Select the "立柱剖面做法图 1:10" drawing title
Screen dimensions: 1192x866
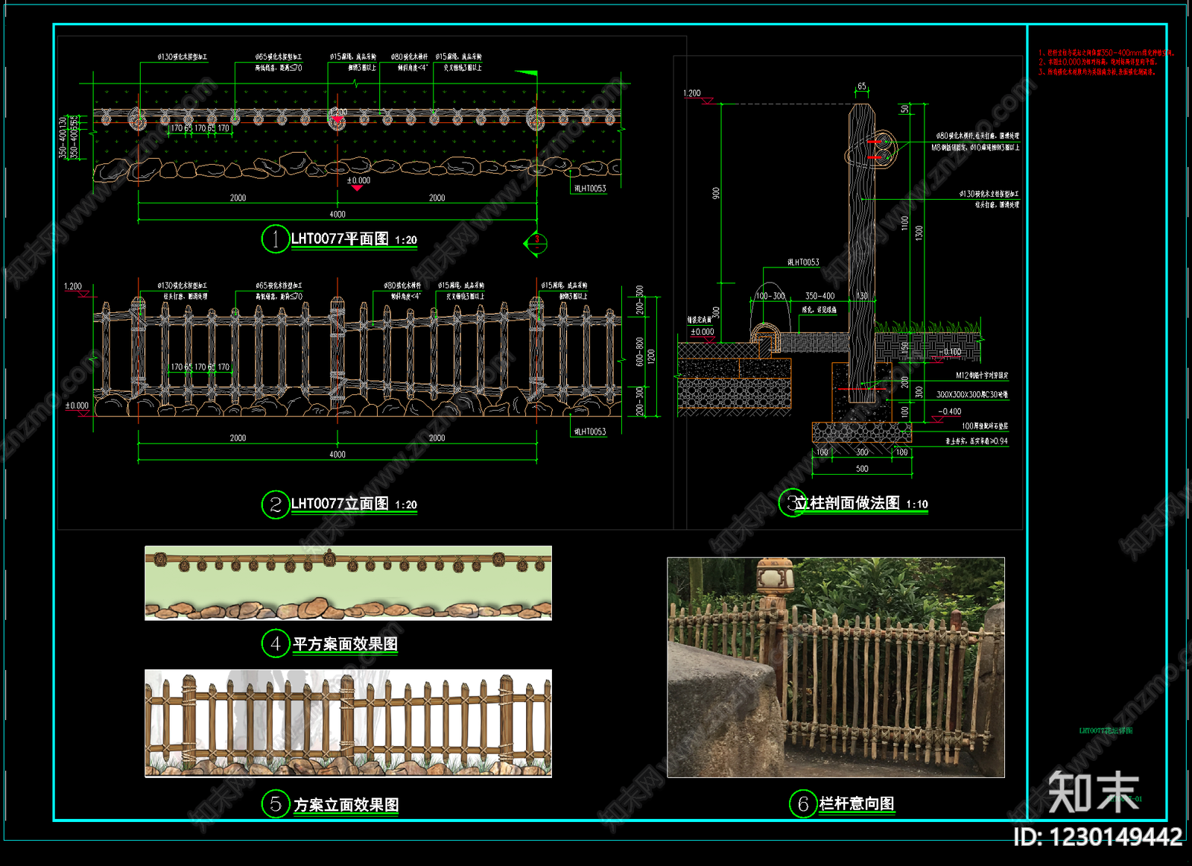[861, 503]
